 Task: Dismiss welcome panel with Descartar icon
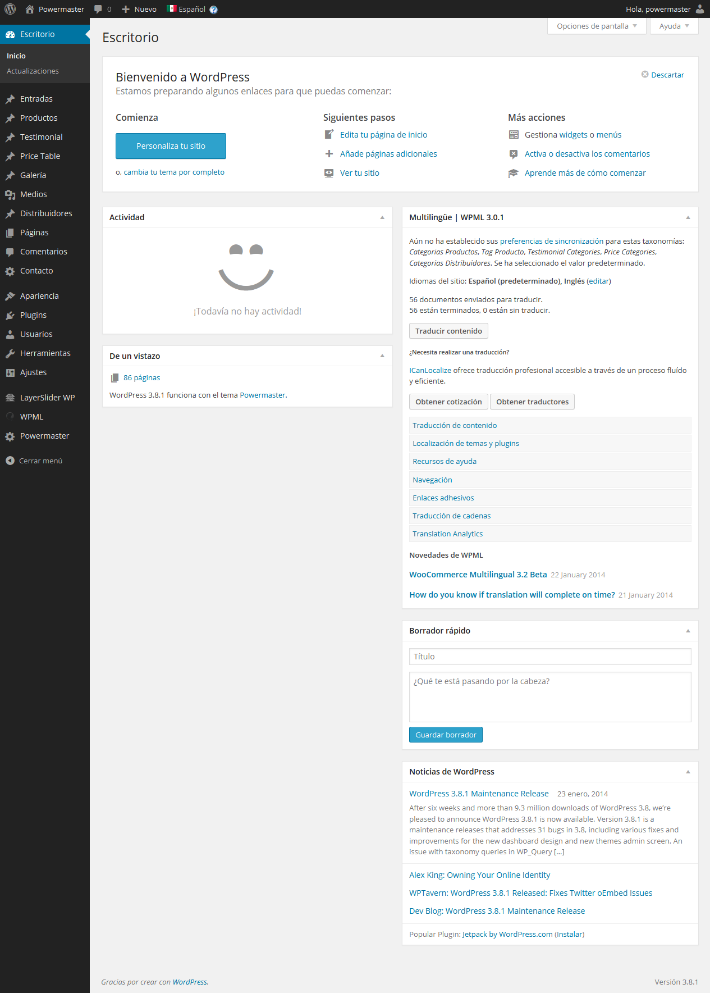pos(645,75)
